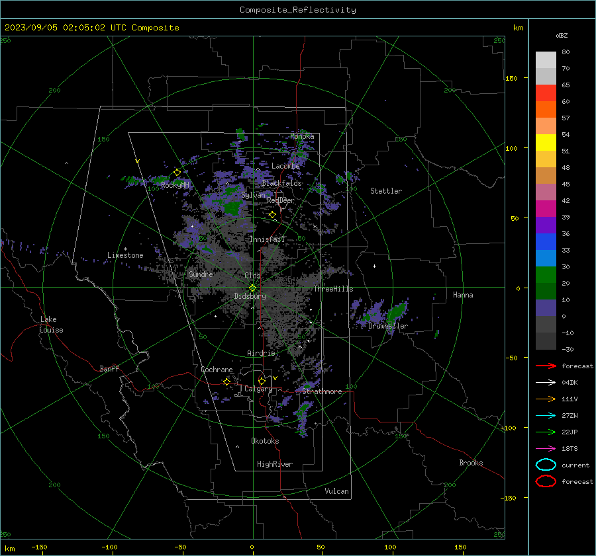Pick the purple swatch between 39 and 36
The image size is (596, 556).
pos(546,225)
